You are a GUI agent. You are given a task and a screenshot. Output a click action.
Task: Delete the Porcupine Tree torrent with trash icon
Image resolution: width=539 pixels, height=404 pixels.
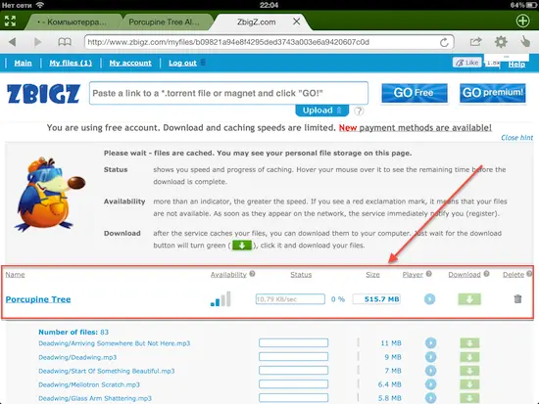click(517, 299)
